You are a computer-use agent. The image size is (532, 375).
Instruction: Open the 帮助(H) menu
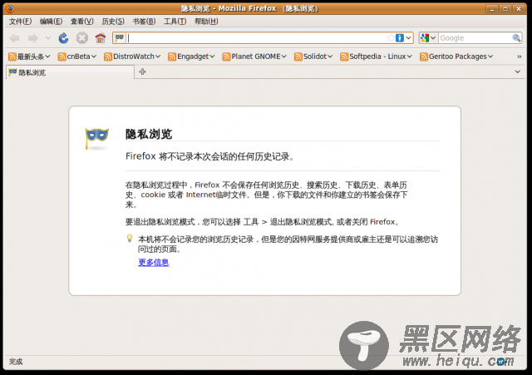206,22
